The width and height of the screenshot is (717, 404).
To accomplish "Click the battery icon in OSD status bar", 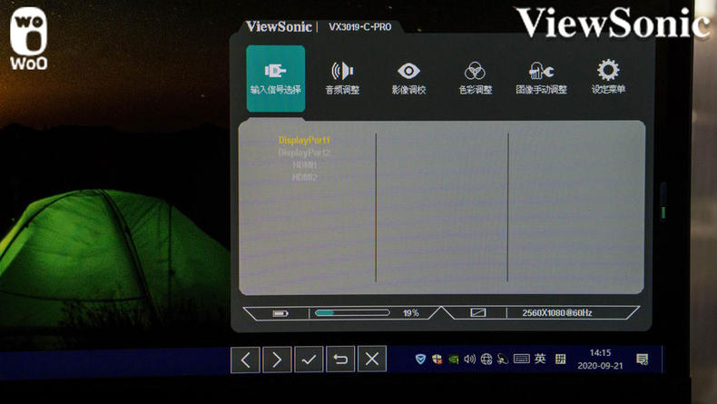I will 280,313.
